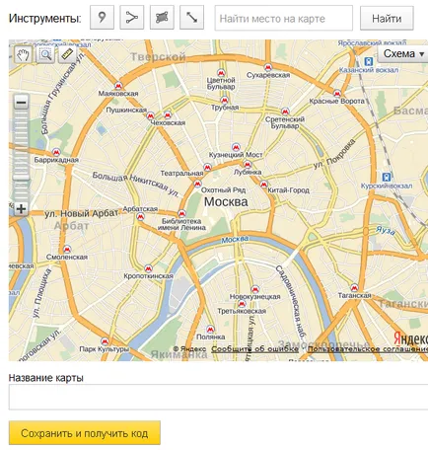This screenshot has width=428, height=450.
Task: Click the Кропоткинская metro icon
Action: [148, 268]
